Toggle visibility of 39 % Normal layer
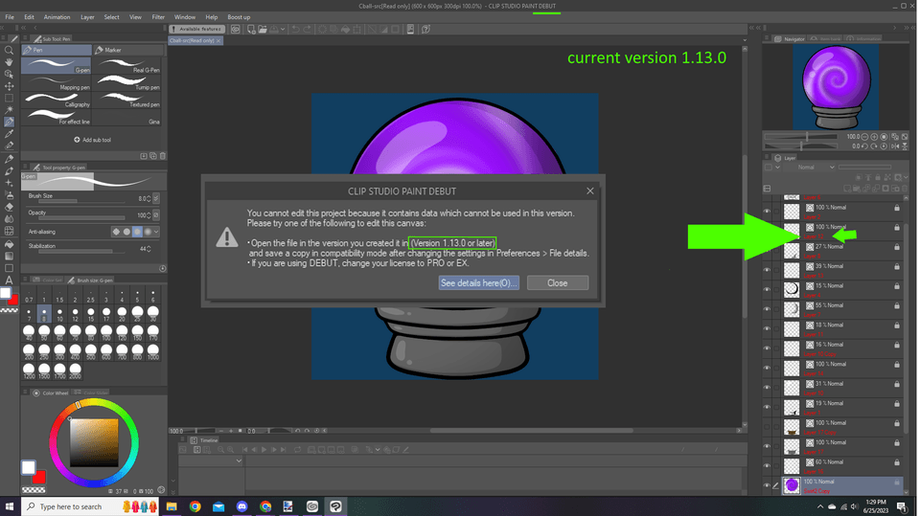Screen dimensions: 920x516 [767, 270]
